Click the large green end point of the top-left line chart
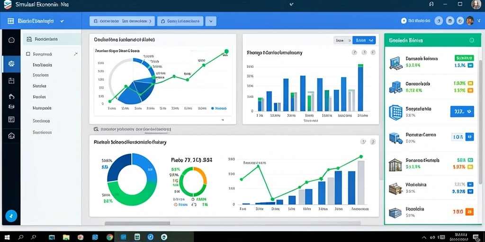This screenshot has height=242, width=485. [x=226, y=51]
